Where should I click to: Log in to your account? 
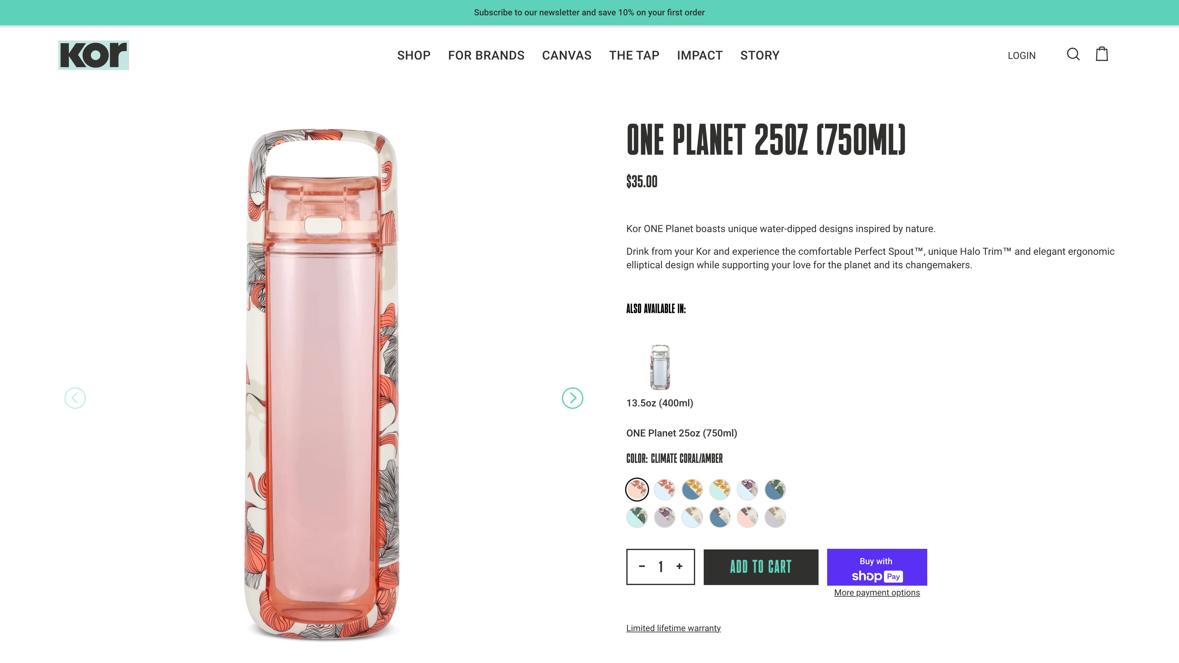click(x=1021, y=55)
